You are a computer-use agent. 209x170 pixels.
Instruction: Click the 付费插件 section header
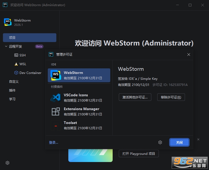(x=57, y=87)
